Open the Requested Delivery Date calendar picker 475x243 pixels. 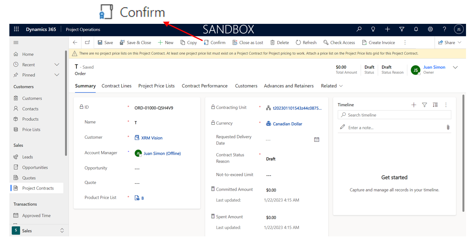pos(317,139)
